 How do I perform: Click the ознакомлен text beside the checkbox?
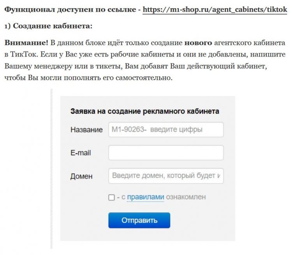point(186,197)
